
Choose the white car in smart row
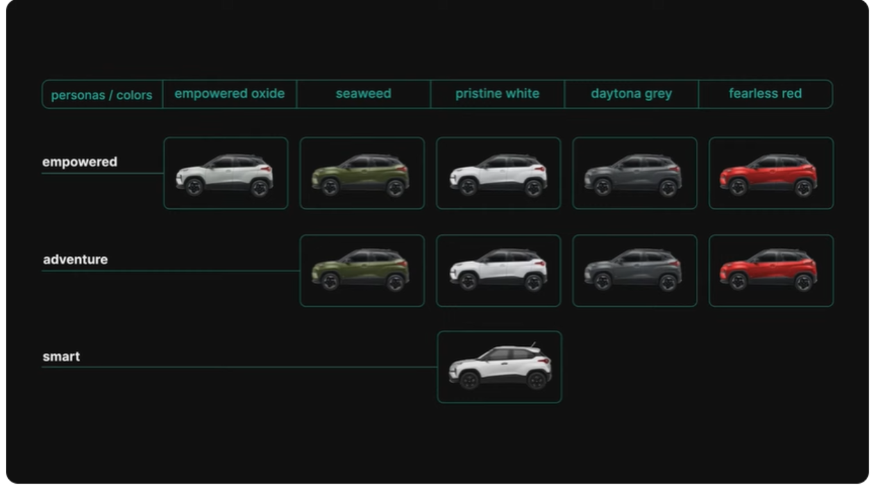point(499,367)
